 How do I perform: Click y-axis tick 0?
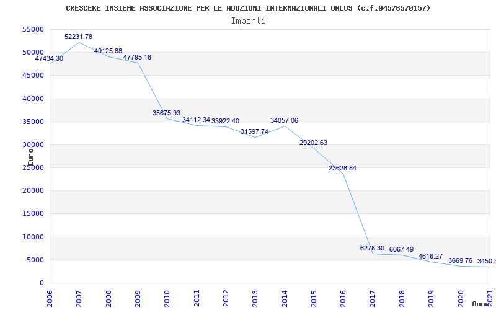tap(42, 283)
